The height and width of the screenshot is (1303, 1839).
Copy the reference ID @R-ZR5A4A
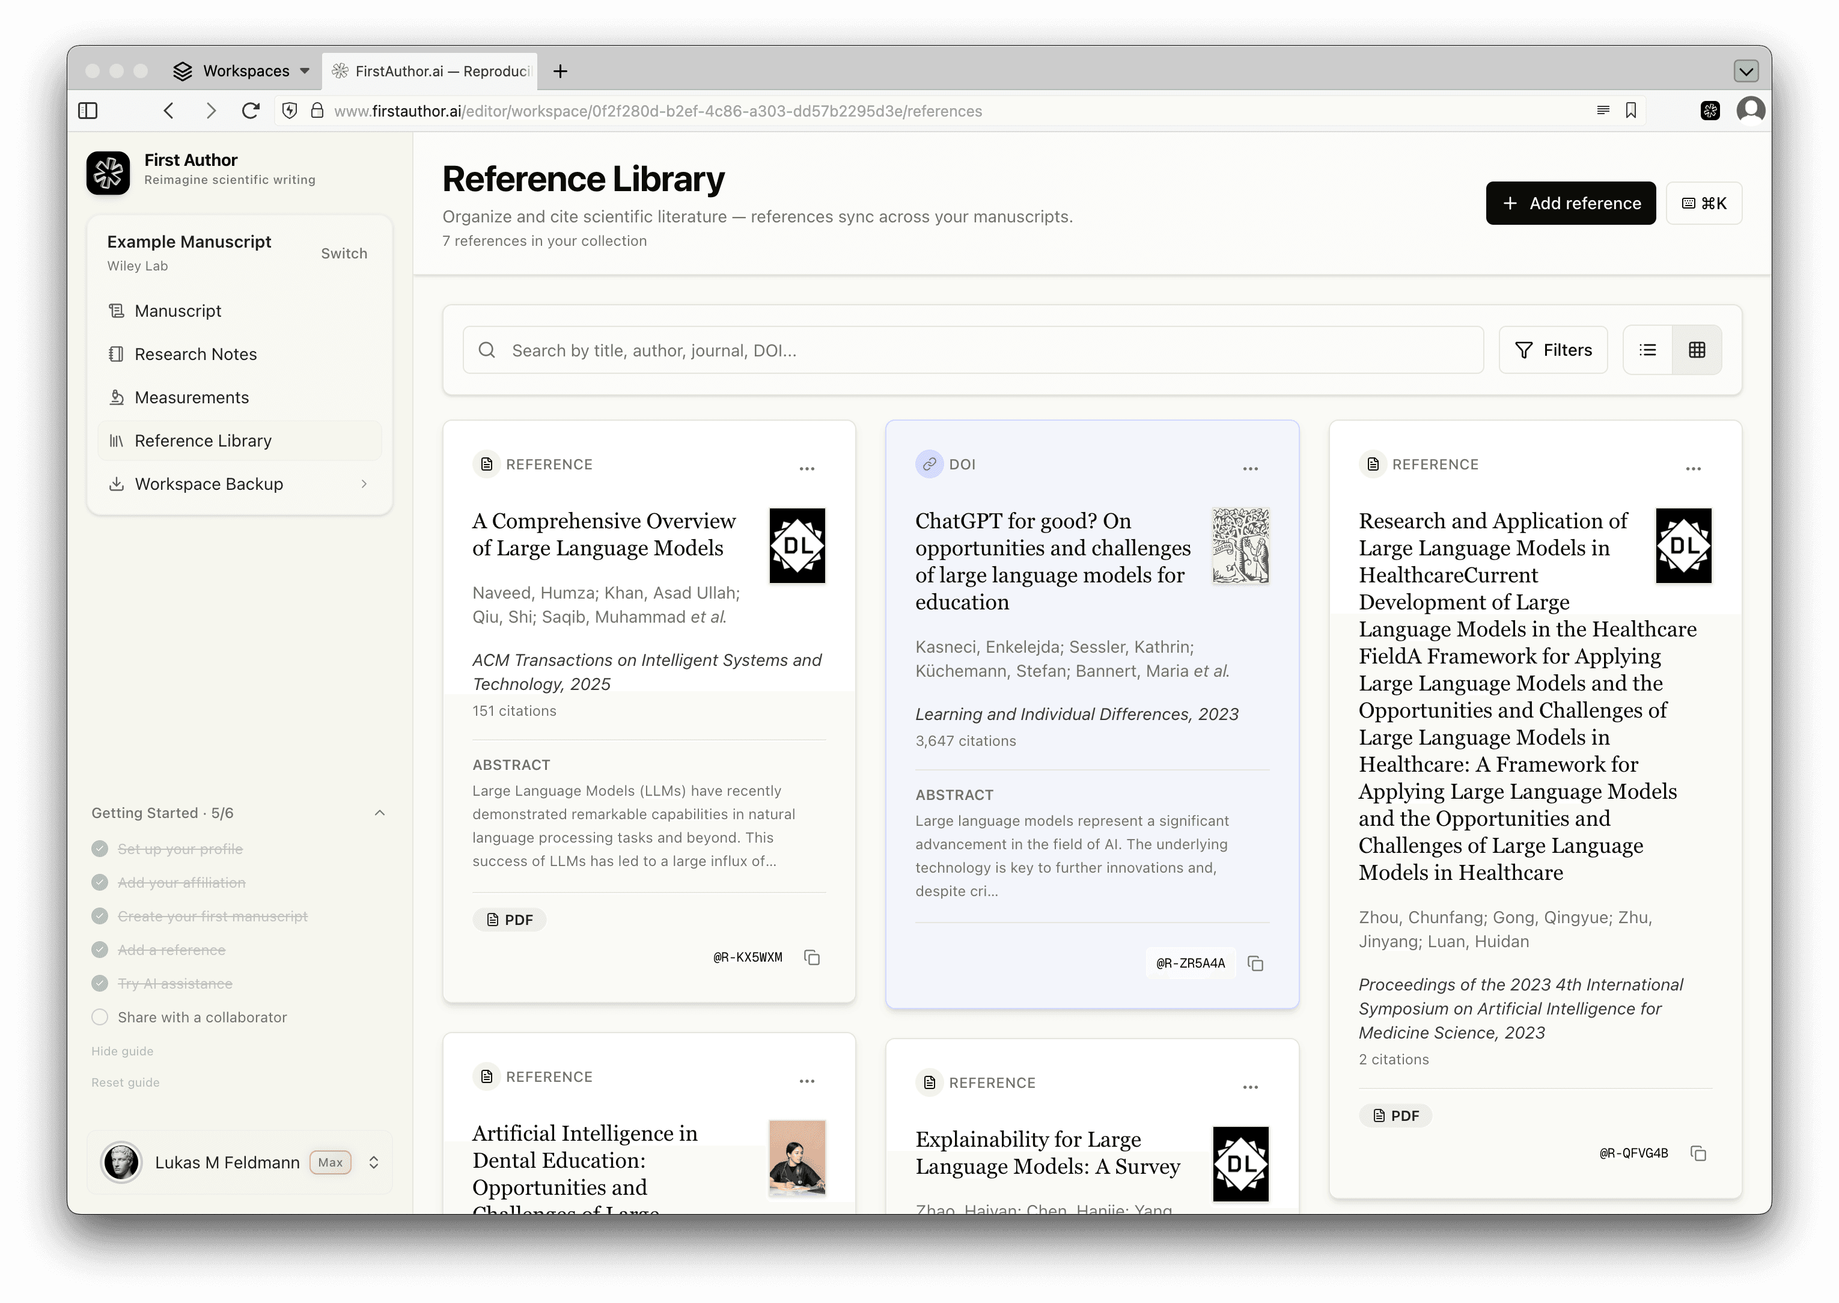click(x=1255, y=963)
